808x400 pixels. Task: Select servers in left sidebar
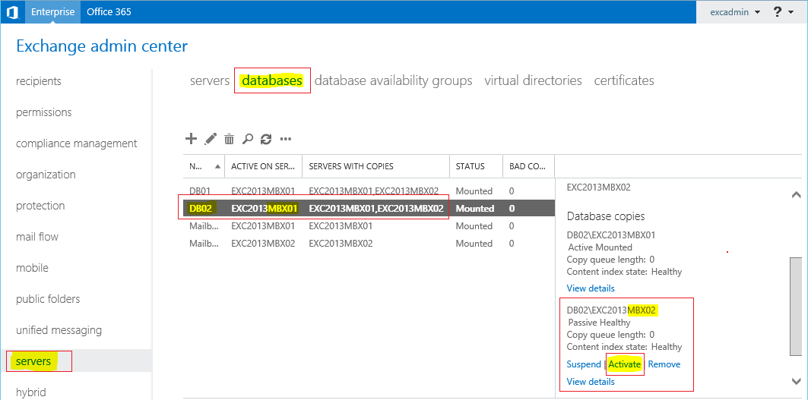(33, 361)
